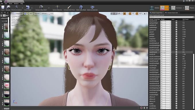Image resolution: width=195 pixels, height=110 pixels.
Task: Click the weight slider for jawOpen
Action: tap(166, 36)
